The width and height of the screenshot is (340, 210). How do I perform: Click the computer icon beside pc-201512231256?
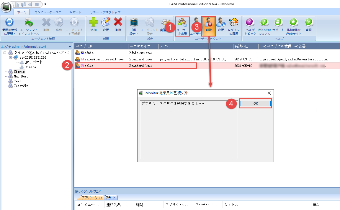tap(16, 57)
